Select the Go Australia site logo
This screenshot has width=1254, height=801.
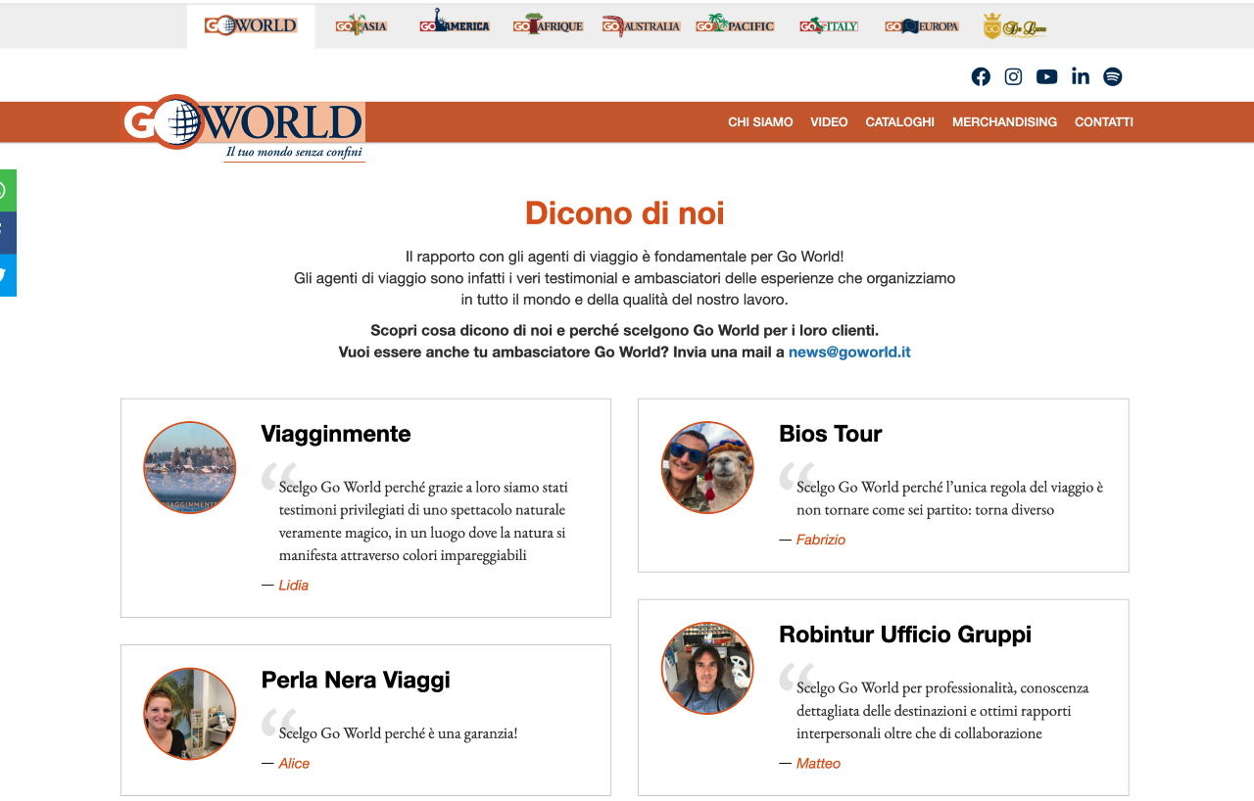[x=641, y=26]
